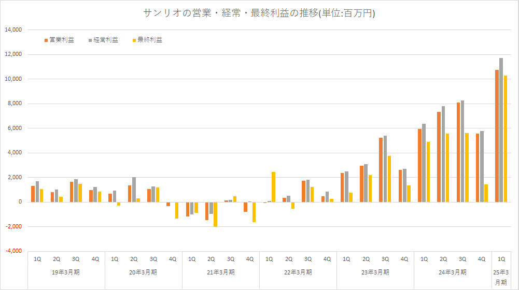Click the 2Q label above 21年3月期
This screenshot has height=290, width=519.
click(x=211, y=259)
